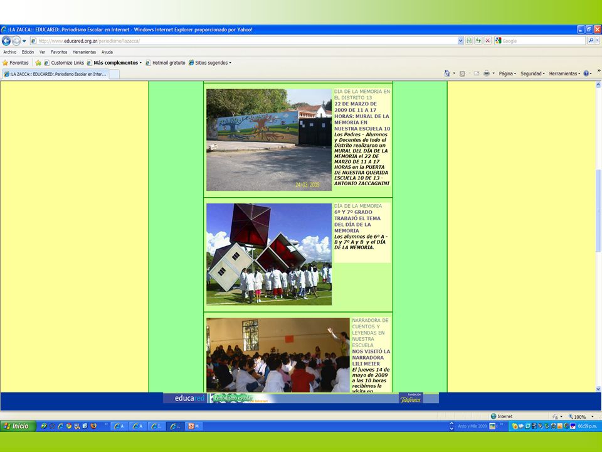Image resolution: width=602 pixels, height=452 pixels.
Task: Launch Firefox from the quick launch bar
Action: pyautogui.click(x=93, y=426)
